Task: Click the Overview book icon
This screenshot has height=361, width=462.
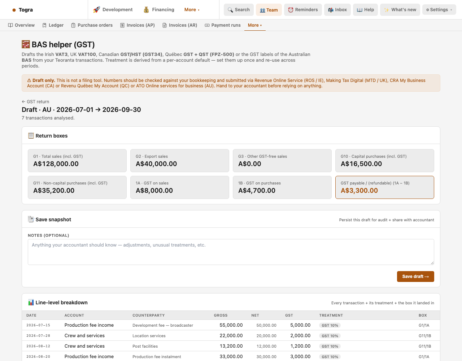Action: point(10,25)
